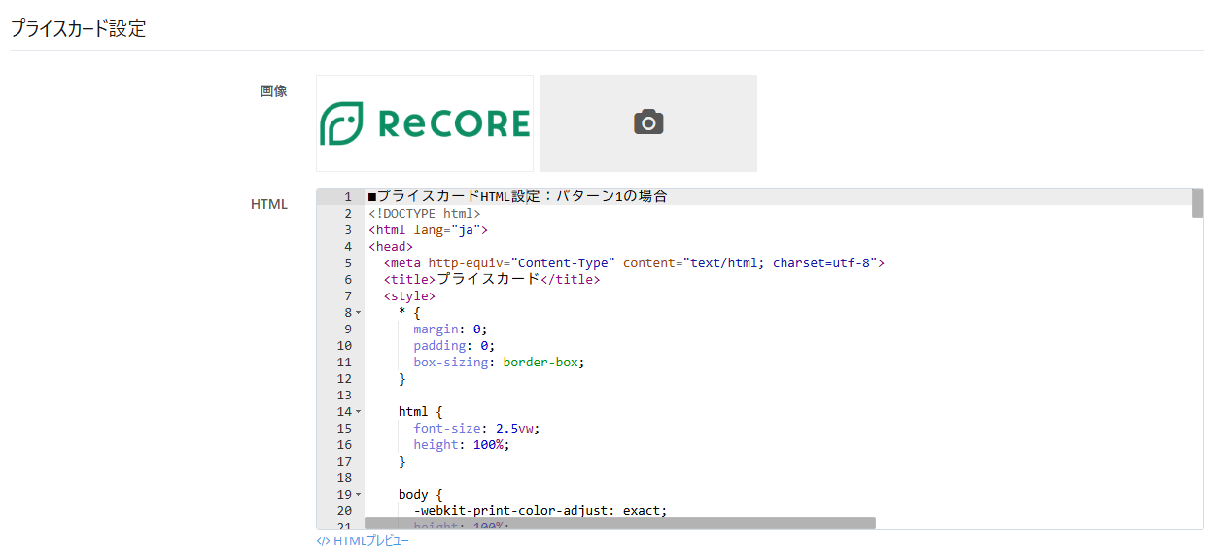Click line number 18 in gutter

[x=343, y=477]
